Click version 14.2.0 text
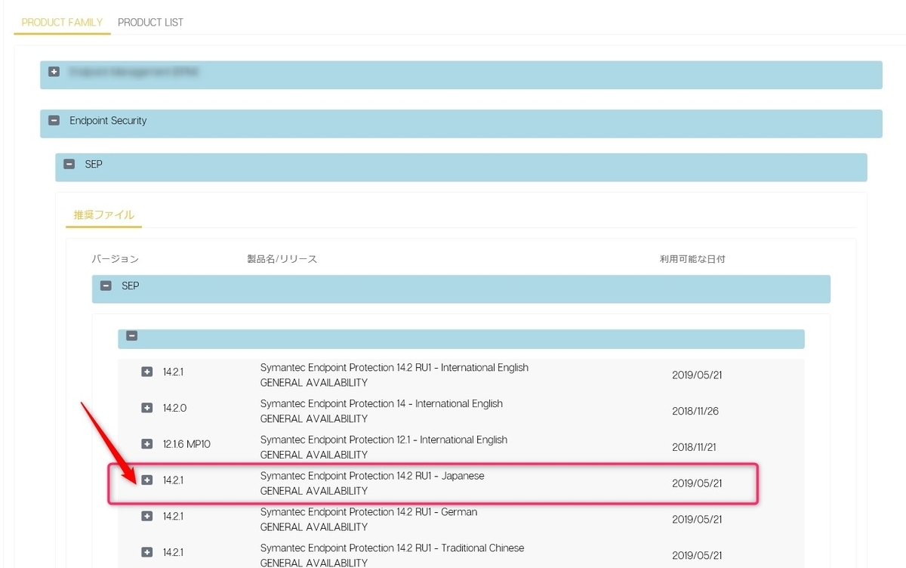 click(174, 408)
